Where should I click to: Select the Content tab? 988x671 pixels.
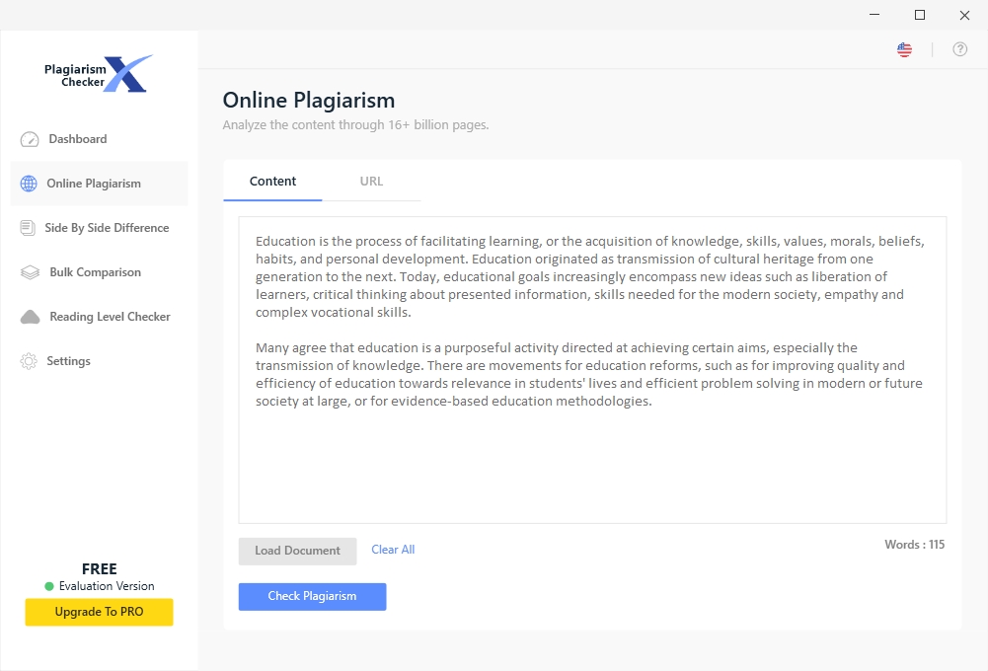272,181
